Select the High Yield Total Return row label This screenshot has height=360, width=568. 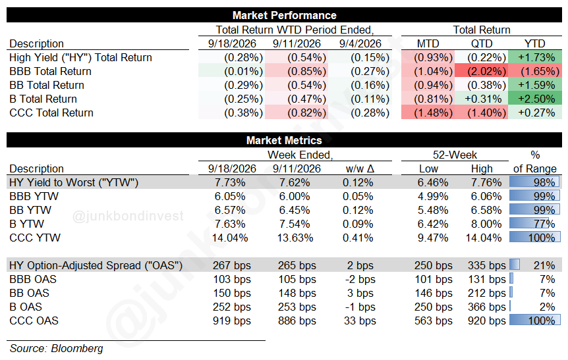tap(80, 57)
